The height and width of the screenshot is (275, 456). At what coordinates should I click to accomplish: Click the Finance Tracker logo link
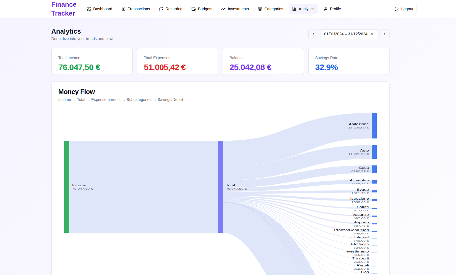pyautogui.click(x=64, y=9)
